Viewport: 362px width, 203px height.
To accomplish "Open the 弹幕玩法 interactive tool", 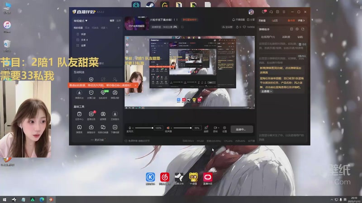I will [x=79, y=95].
